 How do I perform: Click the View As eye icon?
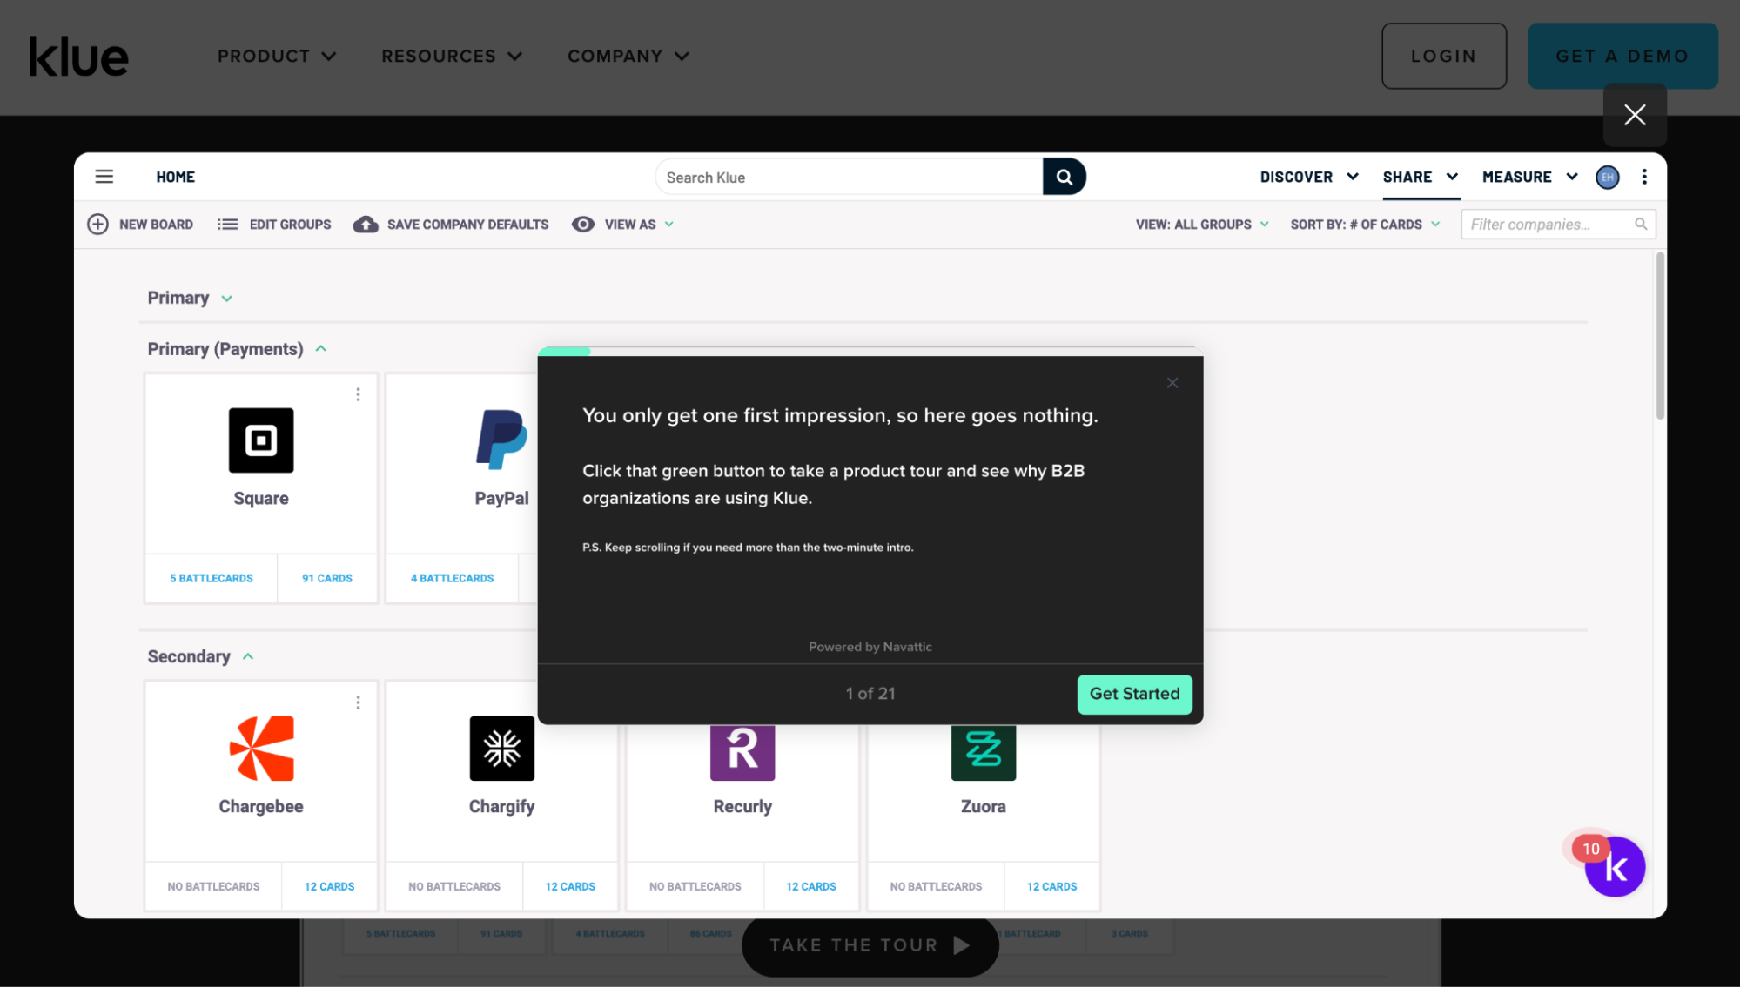582,224
